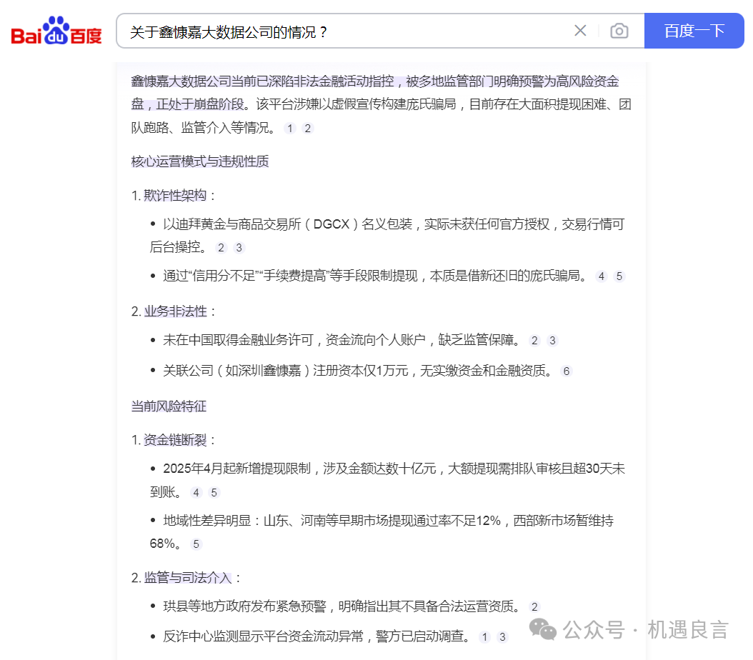Image resolution: width=753 pixels, height=660 pixels.
Task: Open citation 3 after 后台操控
Action: click(x=239, y=248)
